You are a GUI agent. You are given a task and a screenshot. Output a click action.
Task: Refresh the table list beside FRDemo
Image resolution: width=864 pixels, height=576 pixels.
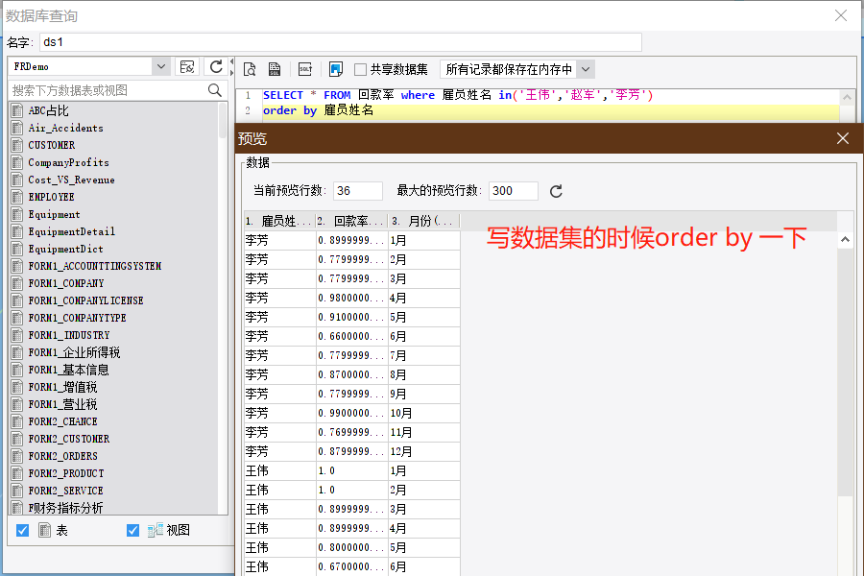[x=216, y=66]
